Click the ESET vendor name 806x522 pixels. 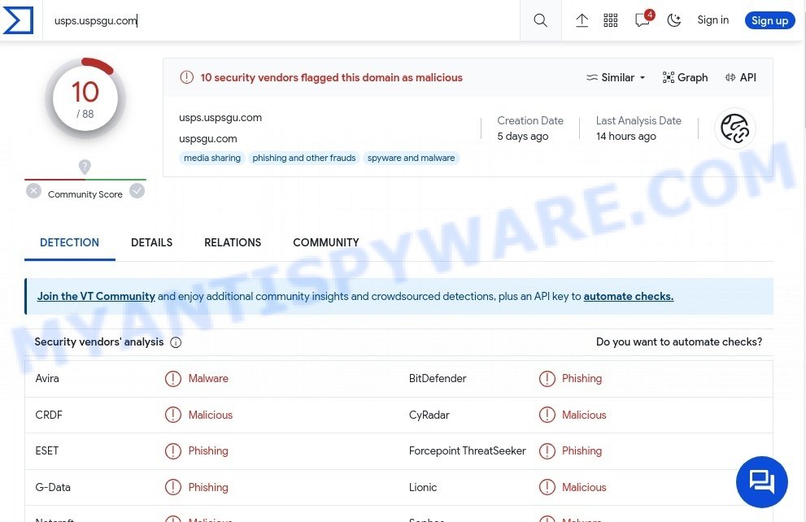(x=47, y=450)
